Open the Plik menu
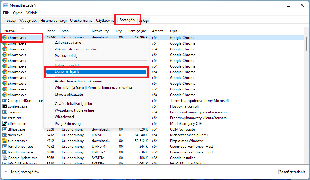 (x=6, y=13)
